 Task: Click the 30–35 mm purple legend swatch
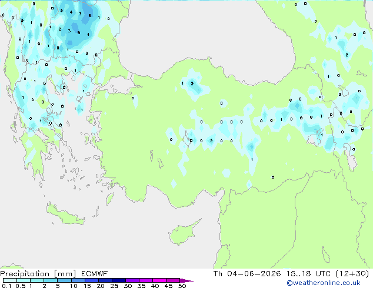pos(132,280)
